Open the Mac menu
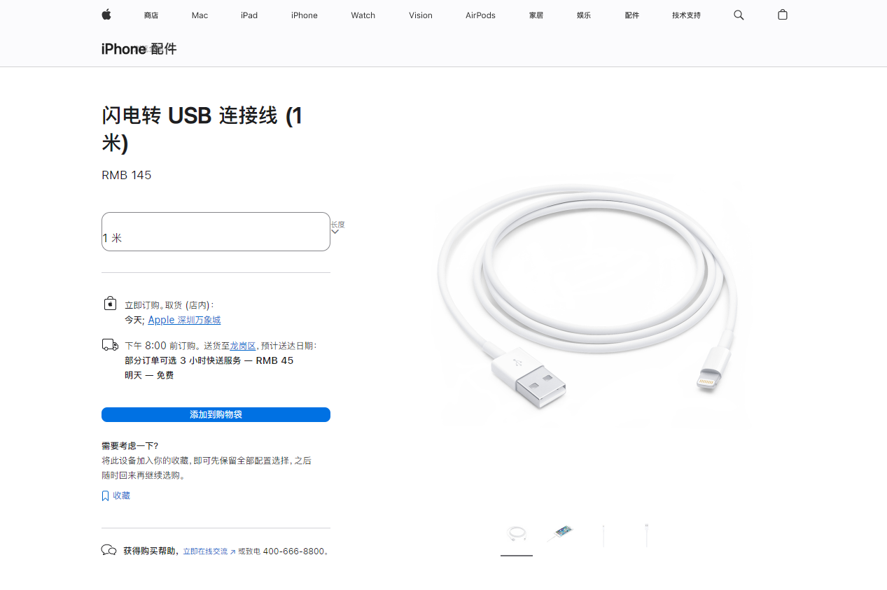This screenshot has width=887, height=590. tap(200, 15)
